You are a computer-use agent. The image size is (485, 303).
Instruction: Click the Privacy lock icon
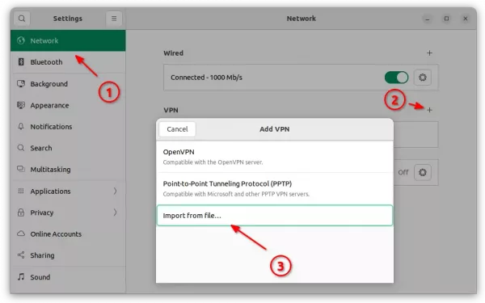click(21, 213)
